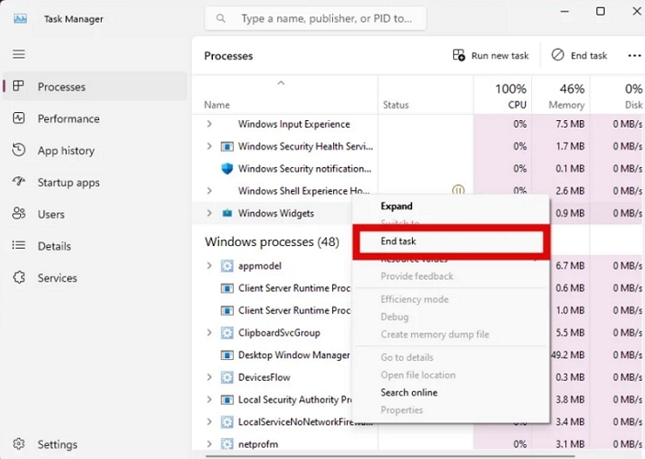Choose Expand from the context menu
This screenshot has height=459, width=645.
pos(450,206)
